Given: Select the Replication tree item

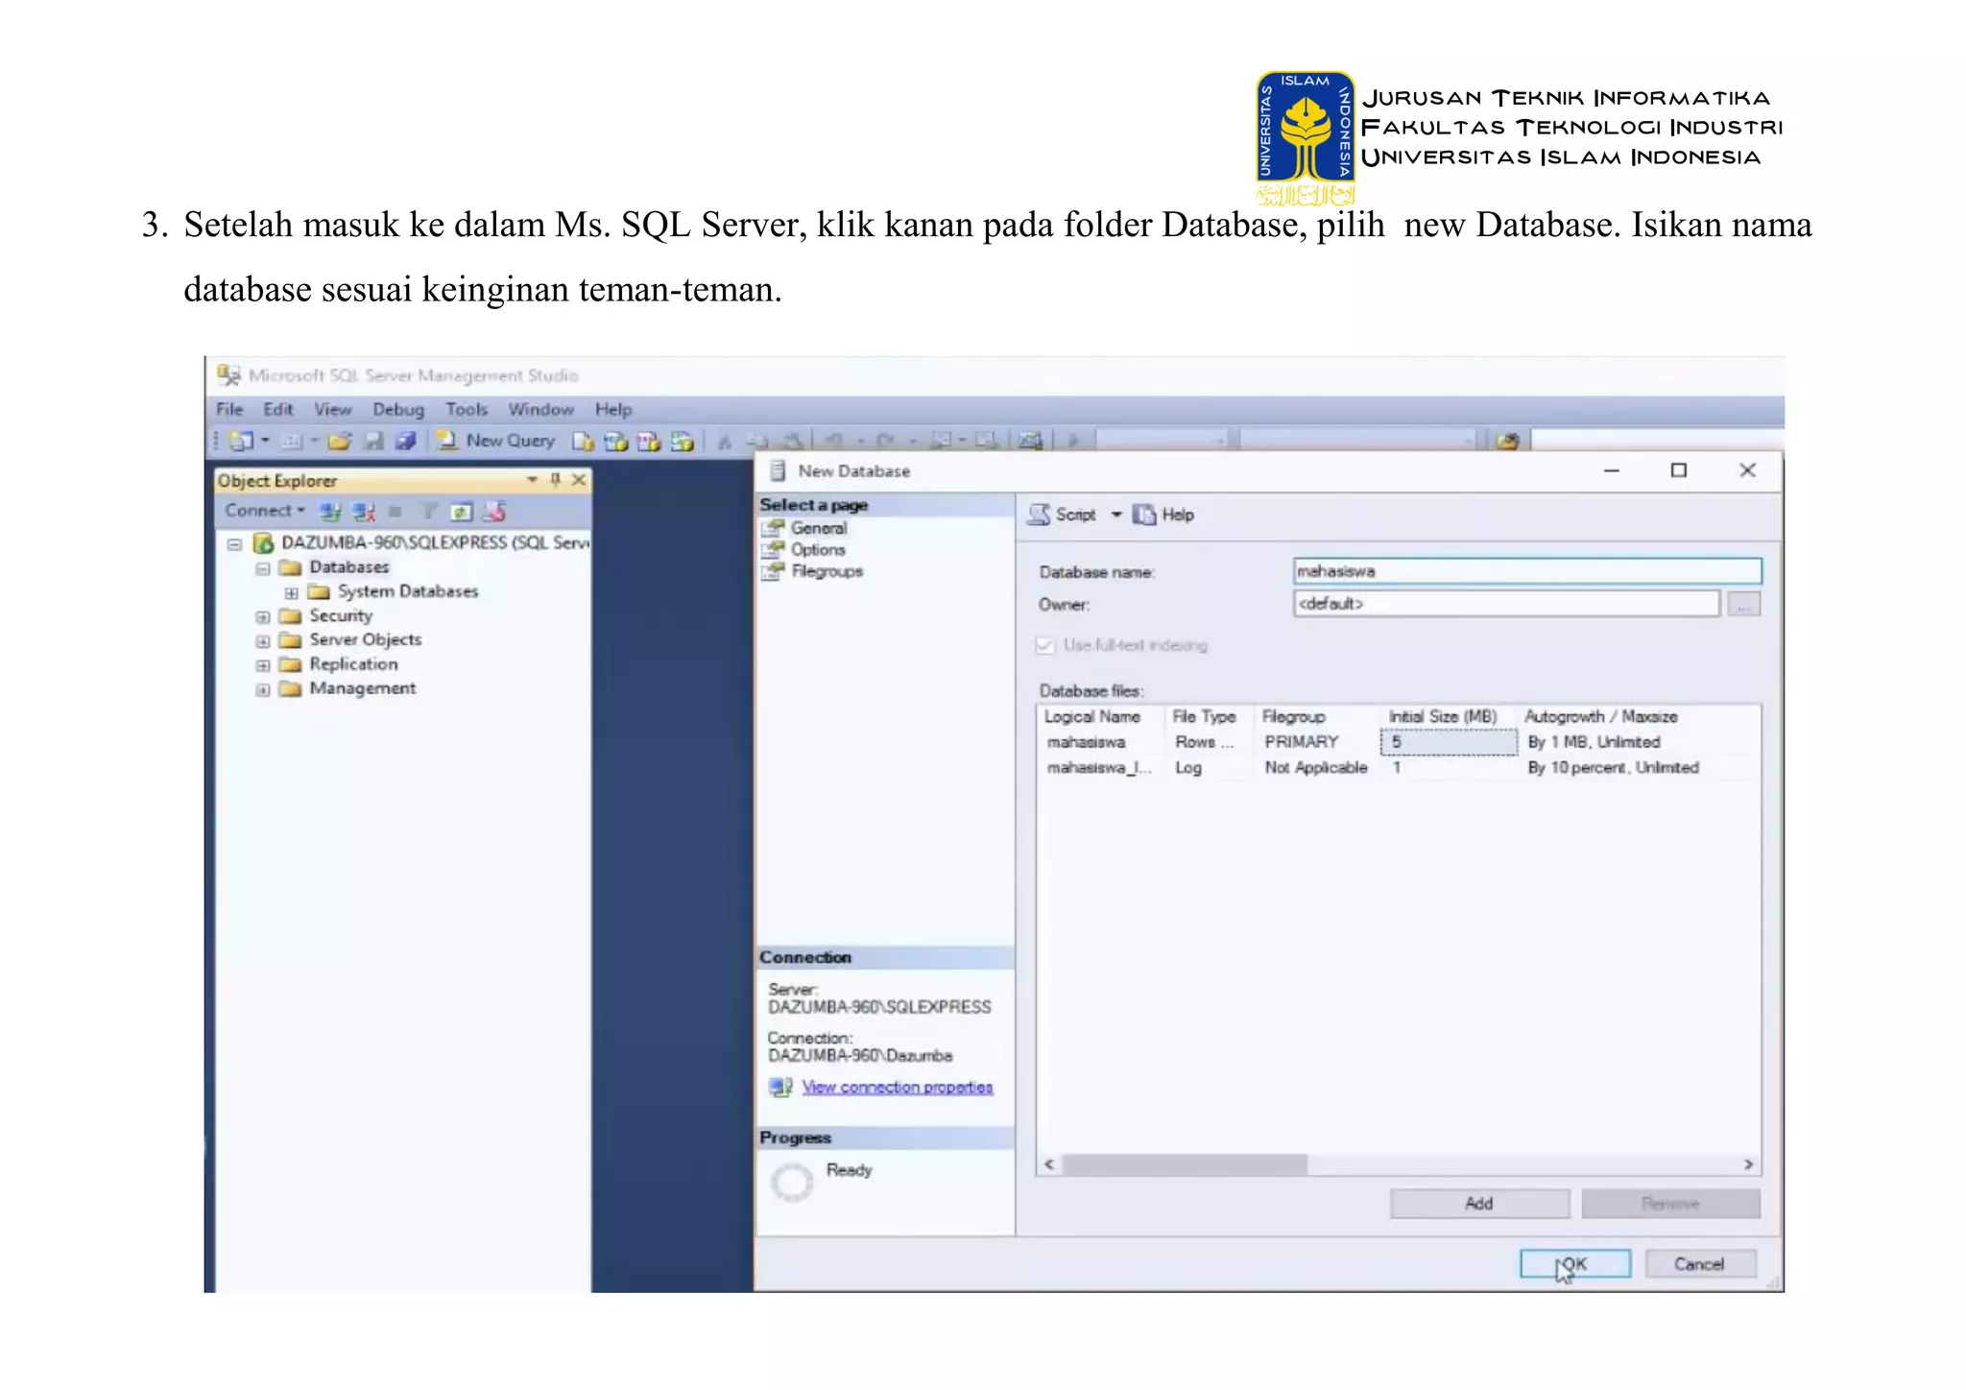Looking at the screenshot, I should coord(352,664).
